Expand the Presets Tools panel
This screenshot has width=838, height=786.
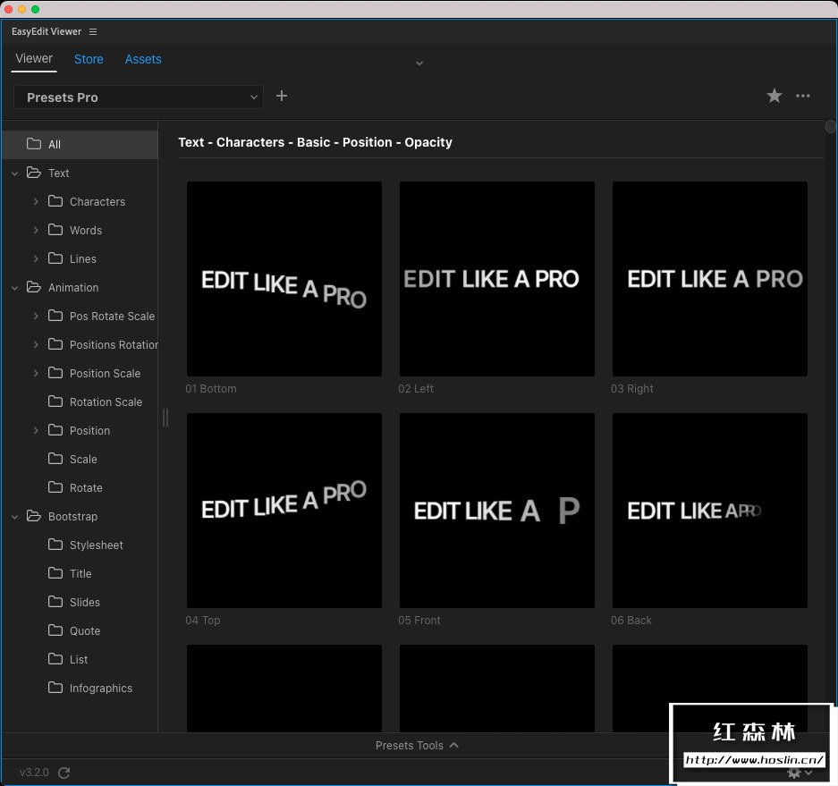click(x=417, y=746)
